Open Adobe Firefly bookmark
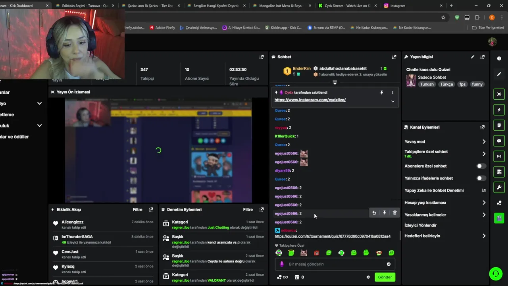The width and height of the screenshot is (508, 286). click(x=162, y=28)
